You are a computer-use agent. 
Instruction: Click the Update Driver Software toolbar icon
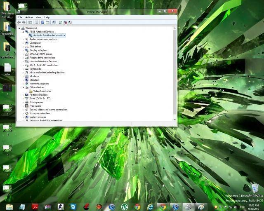click(60, 22)
